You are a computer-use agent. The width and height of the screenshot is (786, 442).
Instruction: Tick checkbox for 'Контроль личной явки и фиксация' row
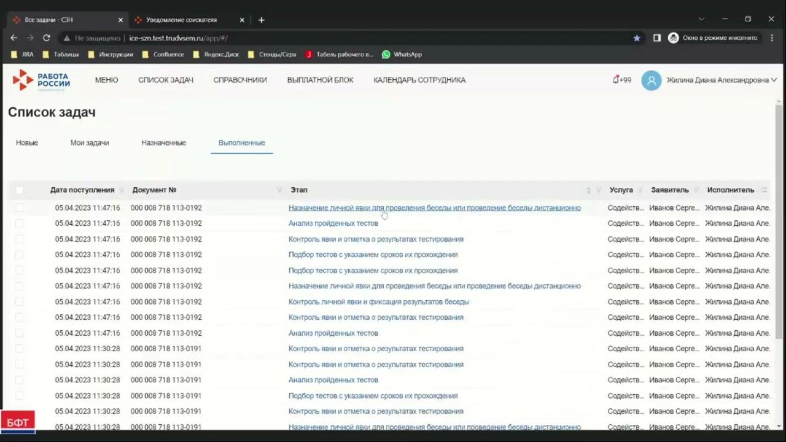[x=19, y=302]
